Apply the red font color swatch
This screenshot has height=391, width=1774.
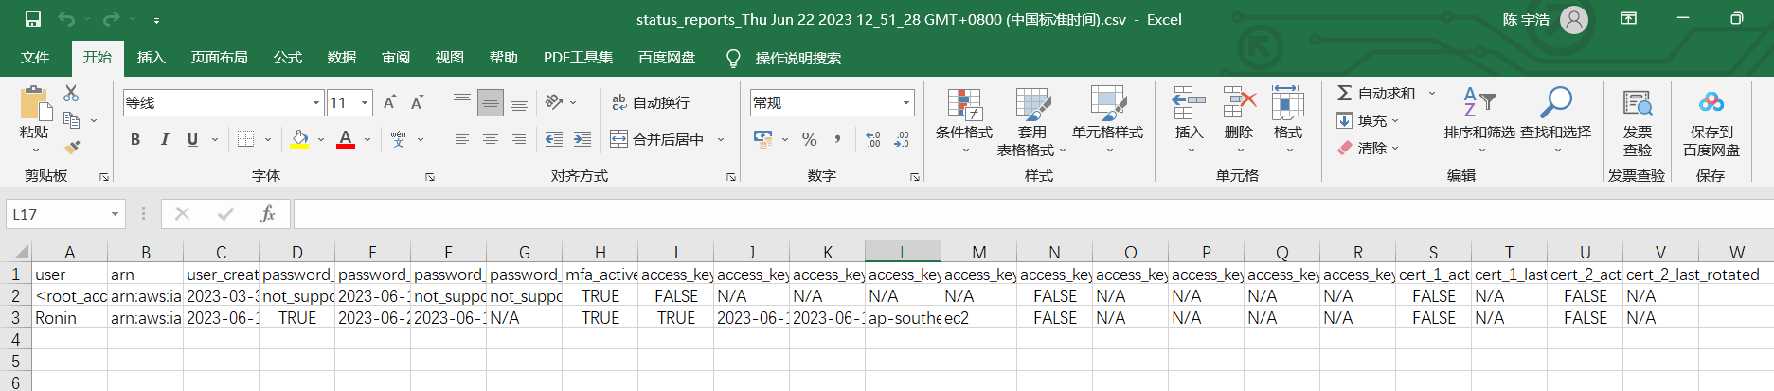tap(346, 139)
